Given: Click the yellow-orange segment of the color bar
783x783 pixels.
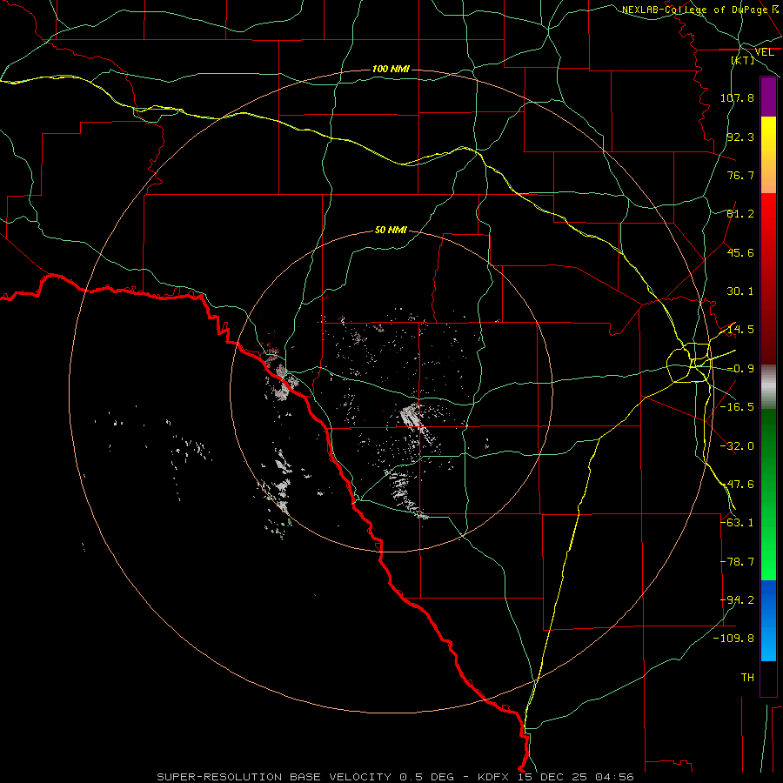Looking at the screenshot, I should [768, 155].
